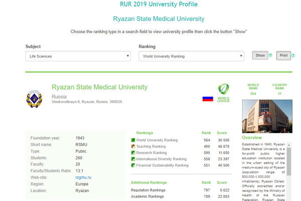The image size is (301, 201).
Task: Click the World League leaf badge
Action: [223, 92]
